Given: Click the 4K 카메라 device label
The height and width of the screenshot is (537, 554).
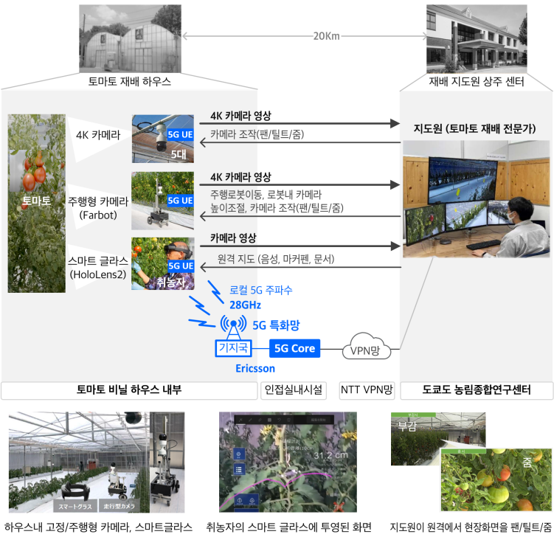Looking at the screenshot, I should [x=98, y=135].
